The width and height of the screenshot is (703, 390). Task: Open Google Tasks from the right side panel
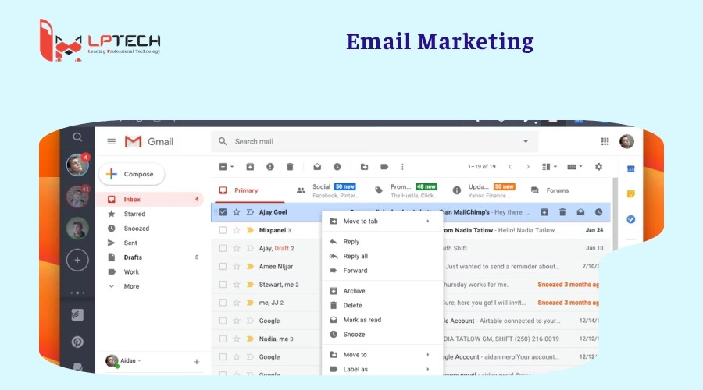tap(631, 219)
